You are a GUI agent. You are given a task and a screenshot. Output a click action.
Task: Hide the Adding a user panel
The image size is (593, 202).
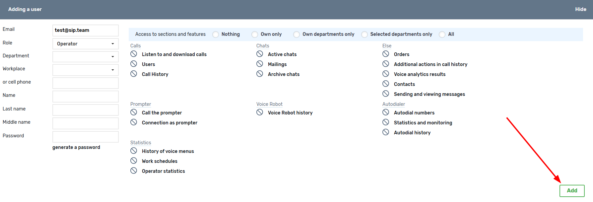point(580,9)
